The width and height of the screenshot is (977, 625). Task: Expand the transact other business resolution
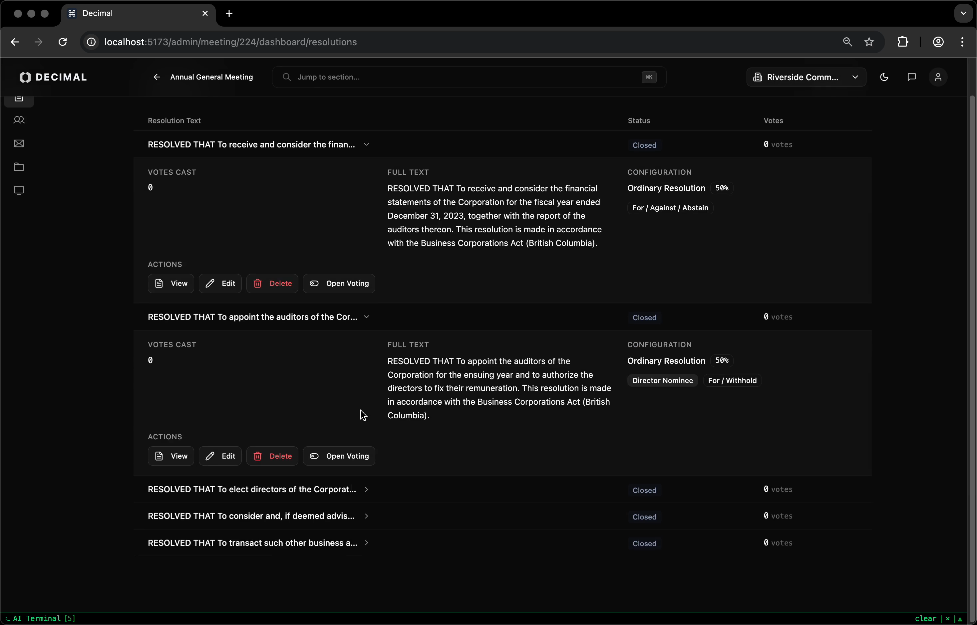tap(366, 543)
